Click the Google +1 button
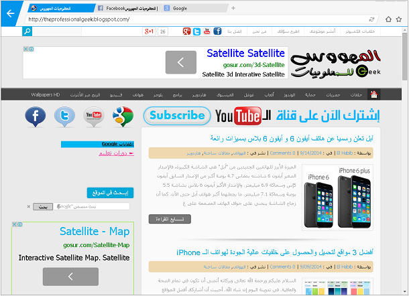 pos(149,31)
